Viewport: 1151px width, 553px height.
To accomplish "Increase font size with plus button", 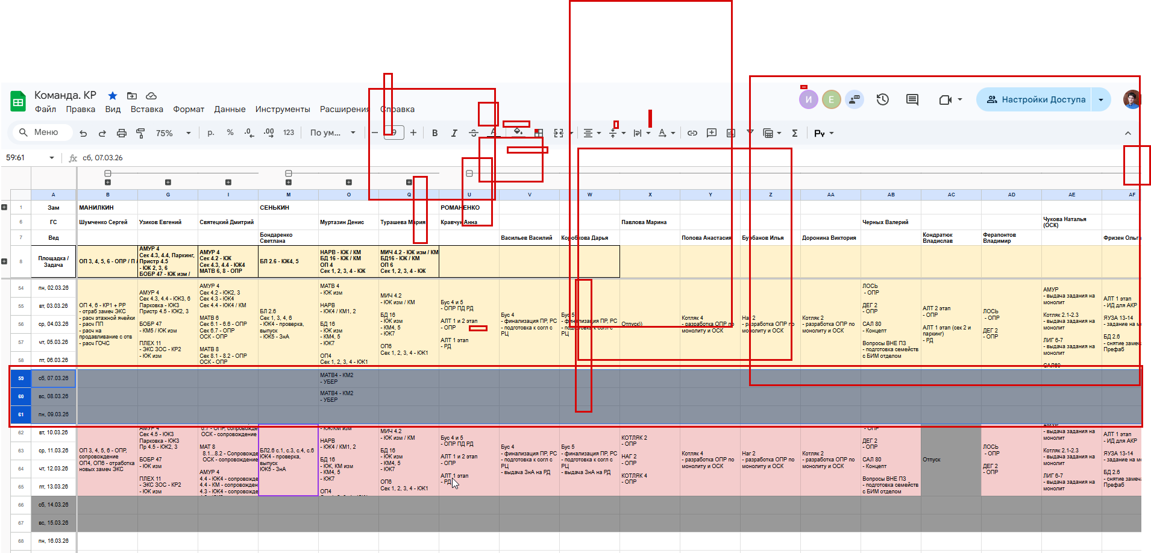I will 413,133.
